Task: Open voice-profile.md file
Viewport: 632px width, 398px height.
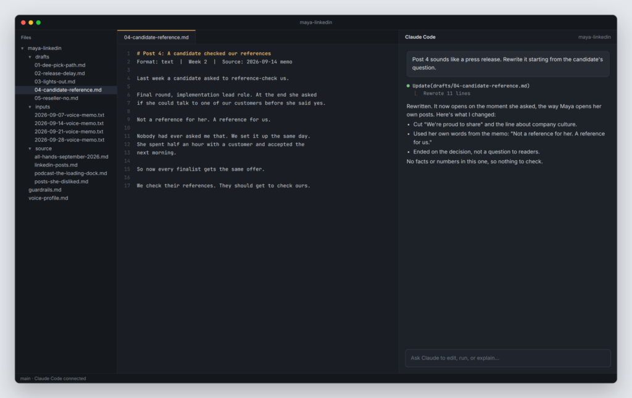Action: [48, 198]
